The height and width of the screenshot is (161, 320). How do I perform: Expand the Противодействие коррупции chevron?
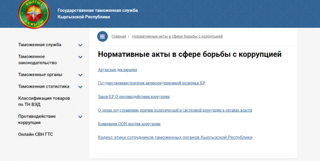tap(80, 117)
